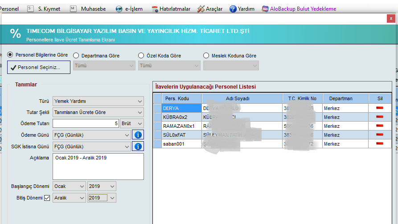The width and height of the screenshot is (398, 224).
Task: Click the Hatırlatmalar calendar icon
Action: pyautogui.click(x=155, y=9)
